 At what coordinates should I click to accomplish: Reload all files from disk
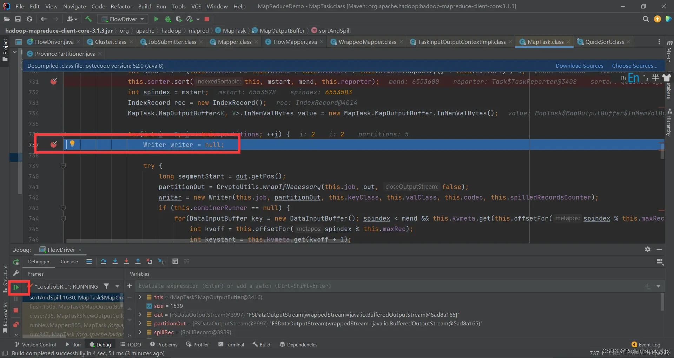pos(29,19)
